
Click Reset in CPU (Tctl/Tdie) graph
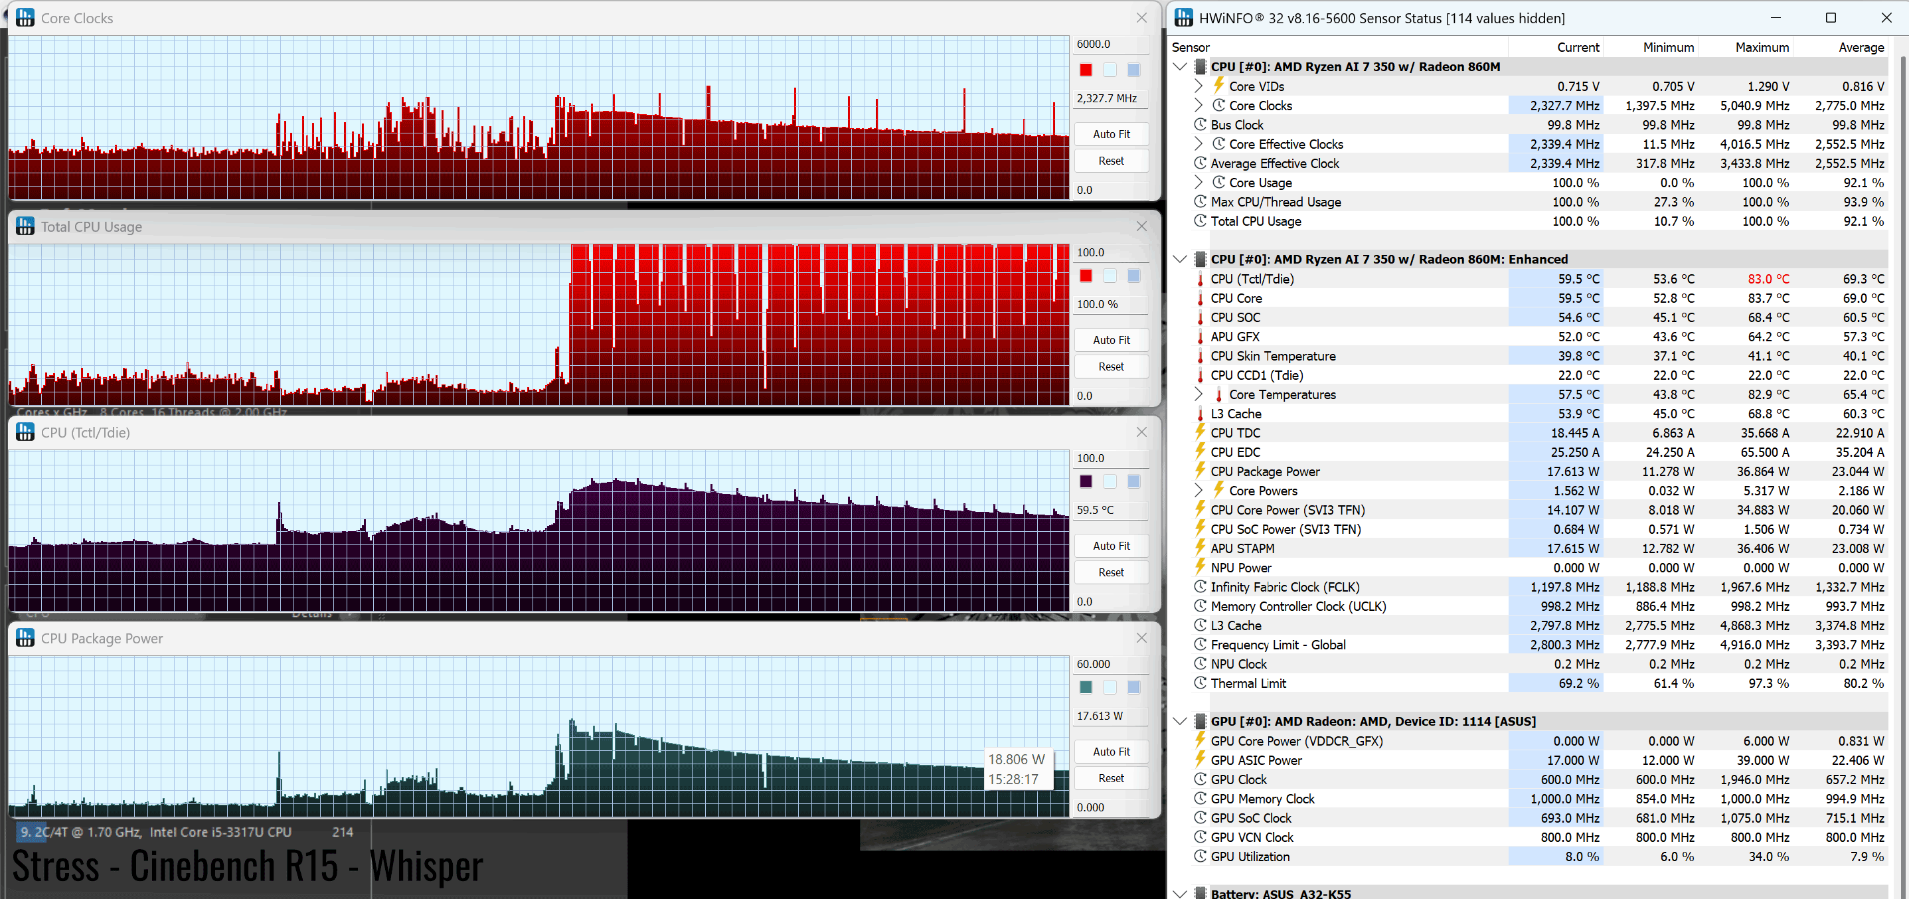coord(1111,572)
